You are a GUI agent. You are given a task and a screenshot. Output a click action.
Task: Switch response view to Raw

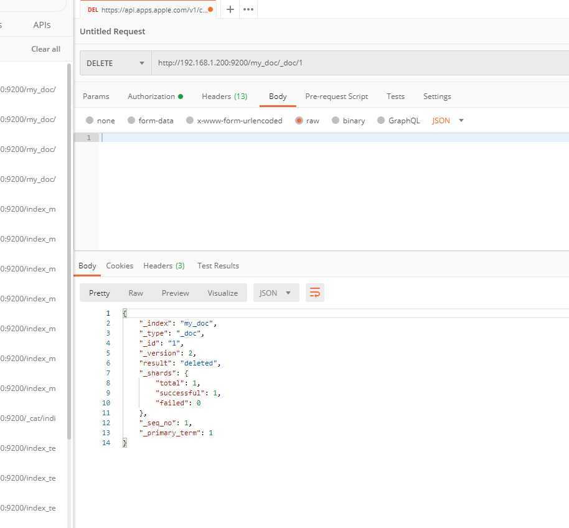[136, 293]
